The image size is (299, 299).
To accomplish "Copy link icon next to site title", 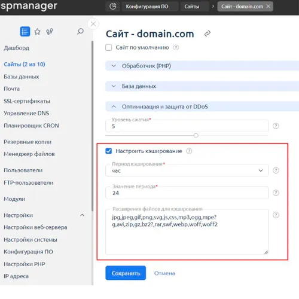I will click(208, 33).
